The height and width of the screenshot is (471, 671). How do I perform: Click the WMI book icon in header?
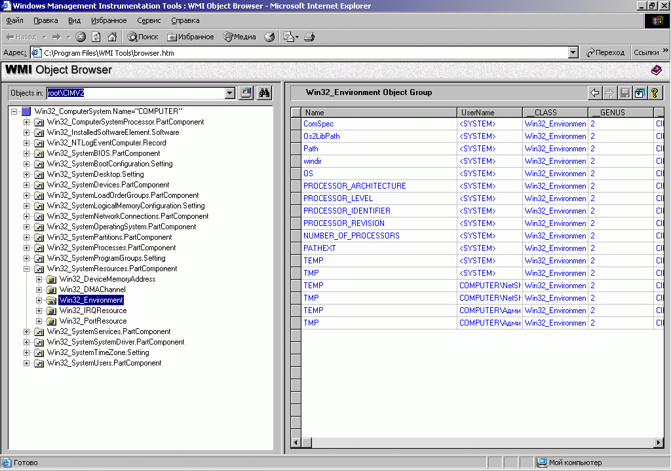click(x=656, y=69)
